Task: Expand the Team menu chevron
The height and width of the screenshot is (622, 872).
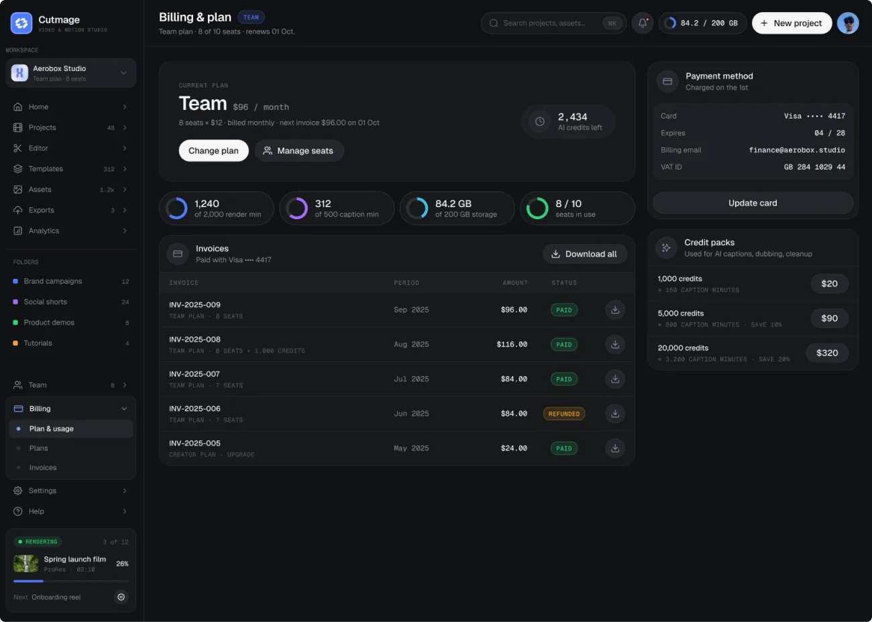Action: coord(125,385)
